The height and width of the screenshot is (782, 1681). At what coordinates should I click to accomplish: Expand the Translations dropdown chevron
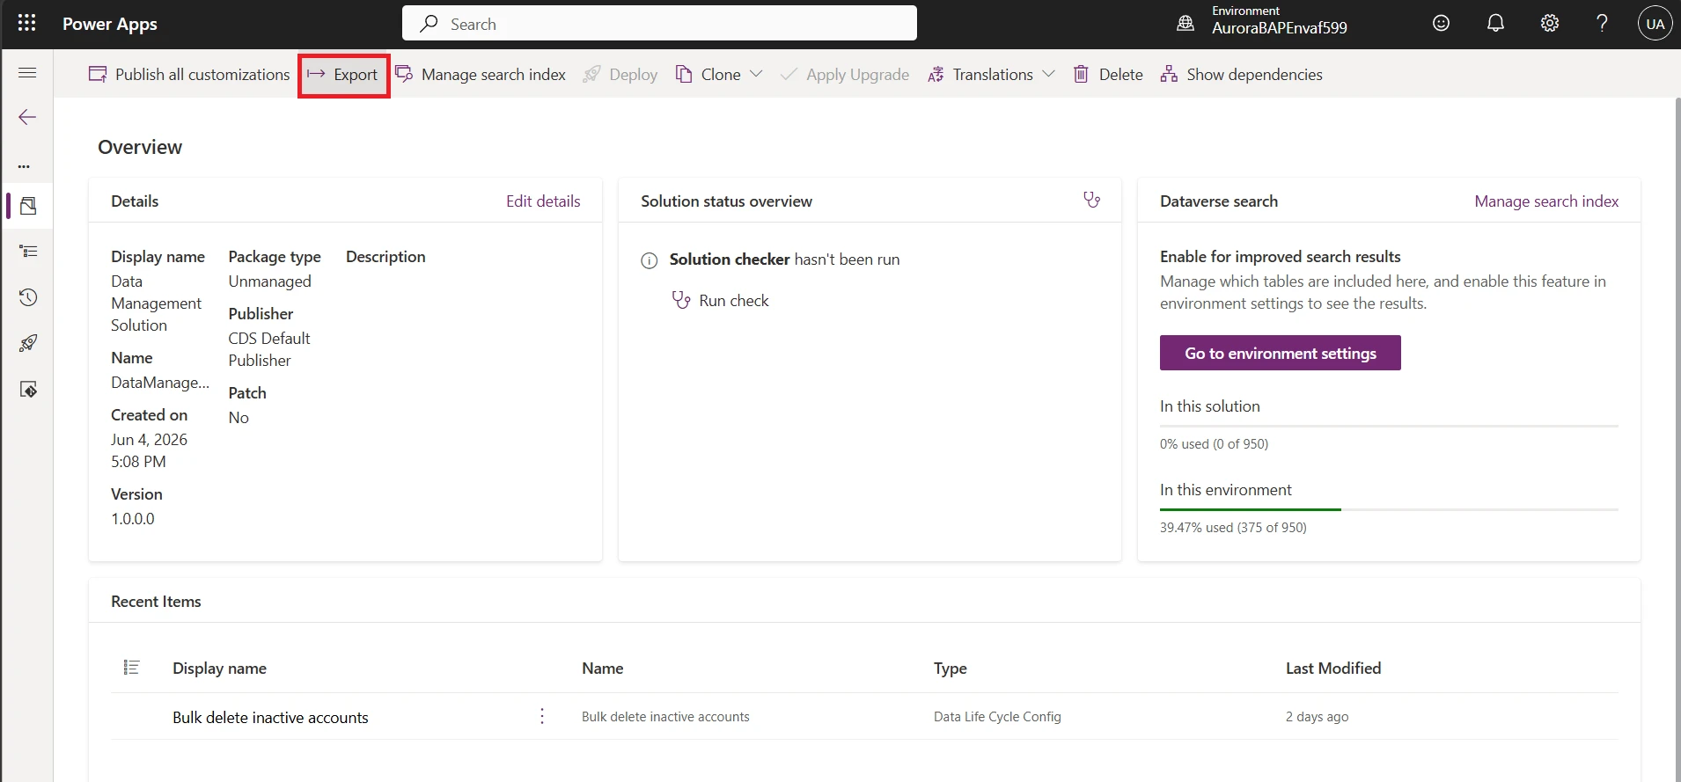pyautogui.click(x=1048, y=74)
